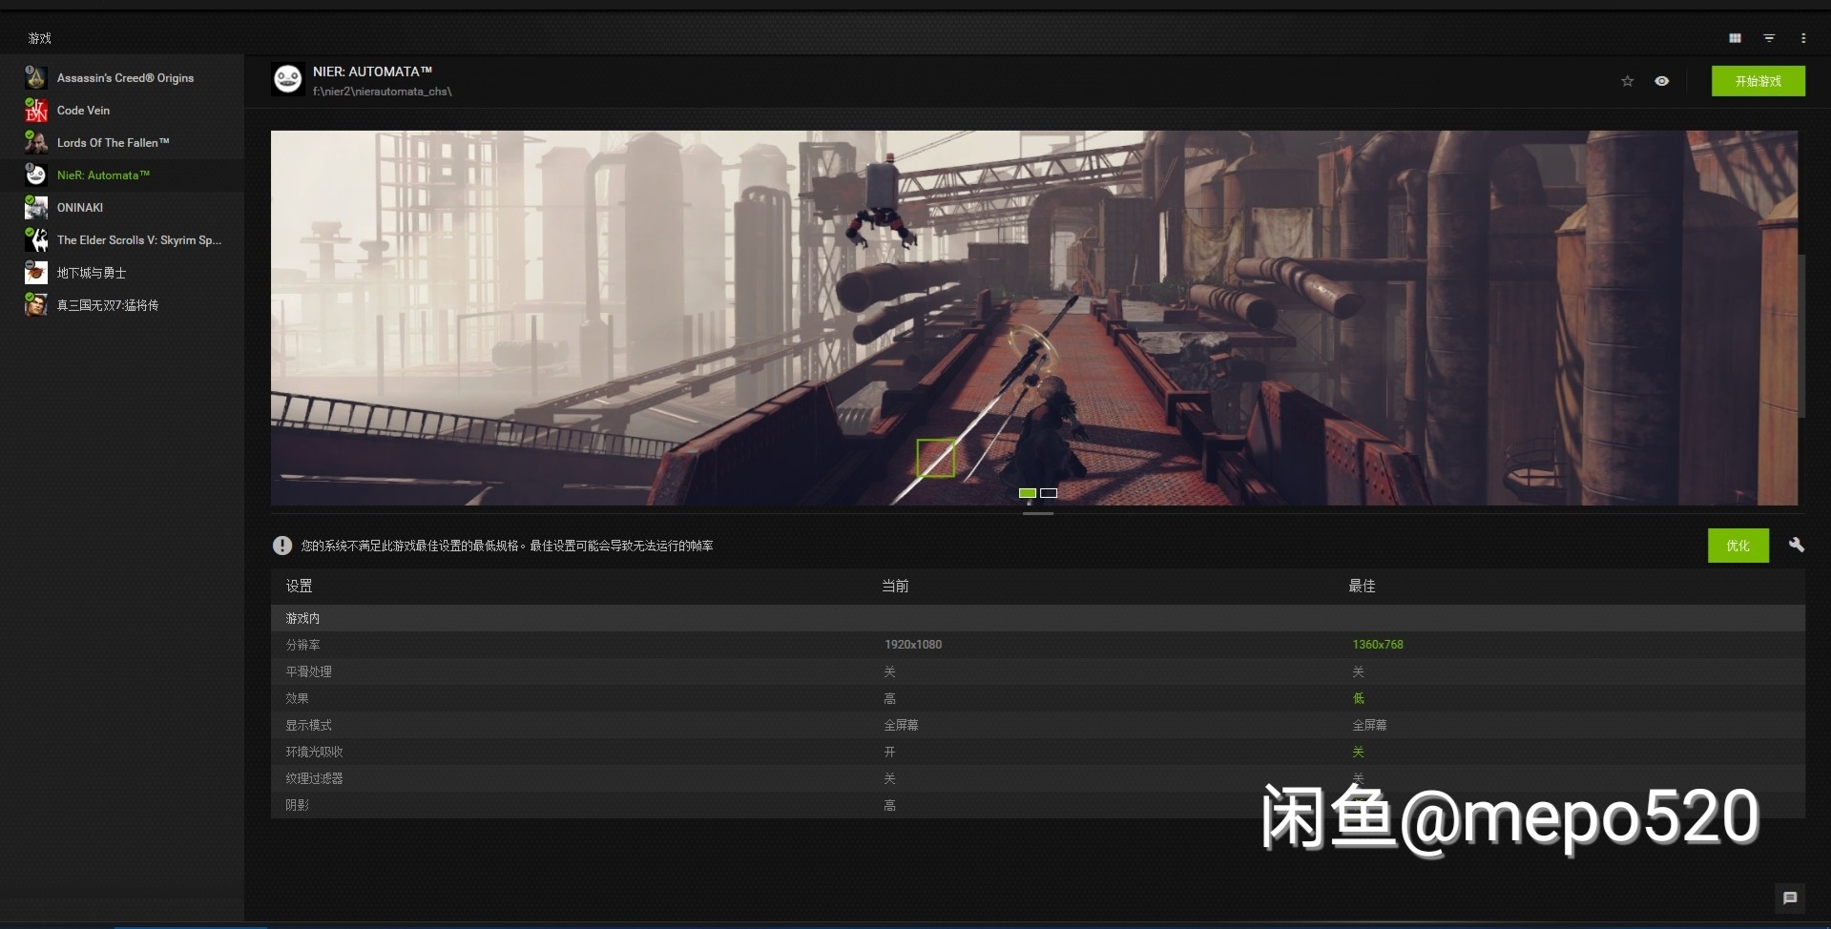Click the details panel vertical scrollbar
Viewport: 1831px width, 929px height.
click(x=1801, y=336)
